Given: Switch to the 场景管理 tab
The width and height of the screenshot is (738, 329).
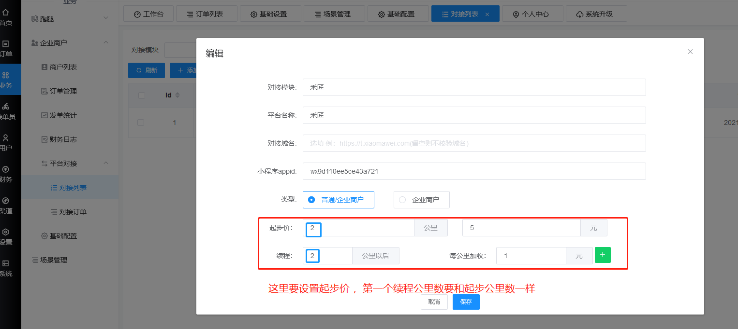Looking at the screenshot, I should (x=334, y=14).
